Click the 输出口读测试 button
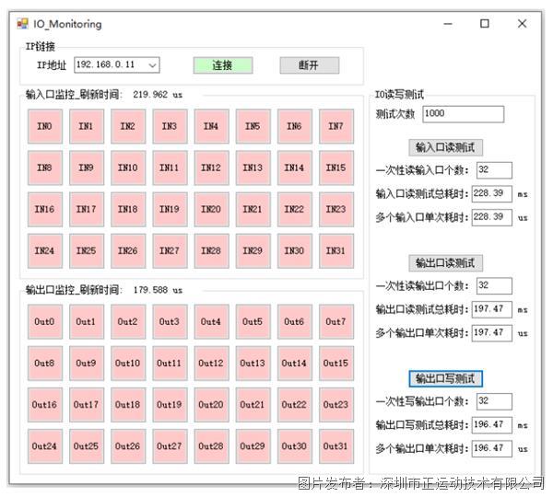This screenshot has width=553, height=497. 445,262
